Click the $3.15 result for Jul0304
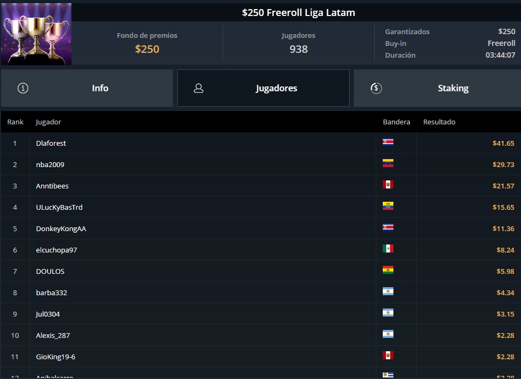 click(x=505, y=314)
